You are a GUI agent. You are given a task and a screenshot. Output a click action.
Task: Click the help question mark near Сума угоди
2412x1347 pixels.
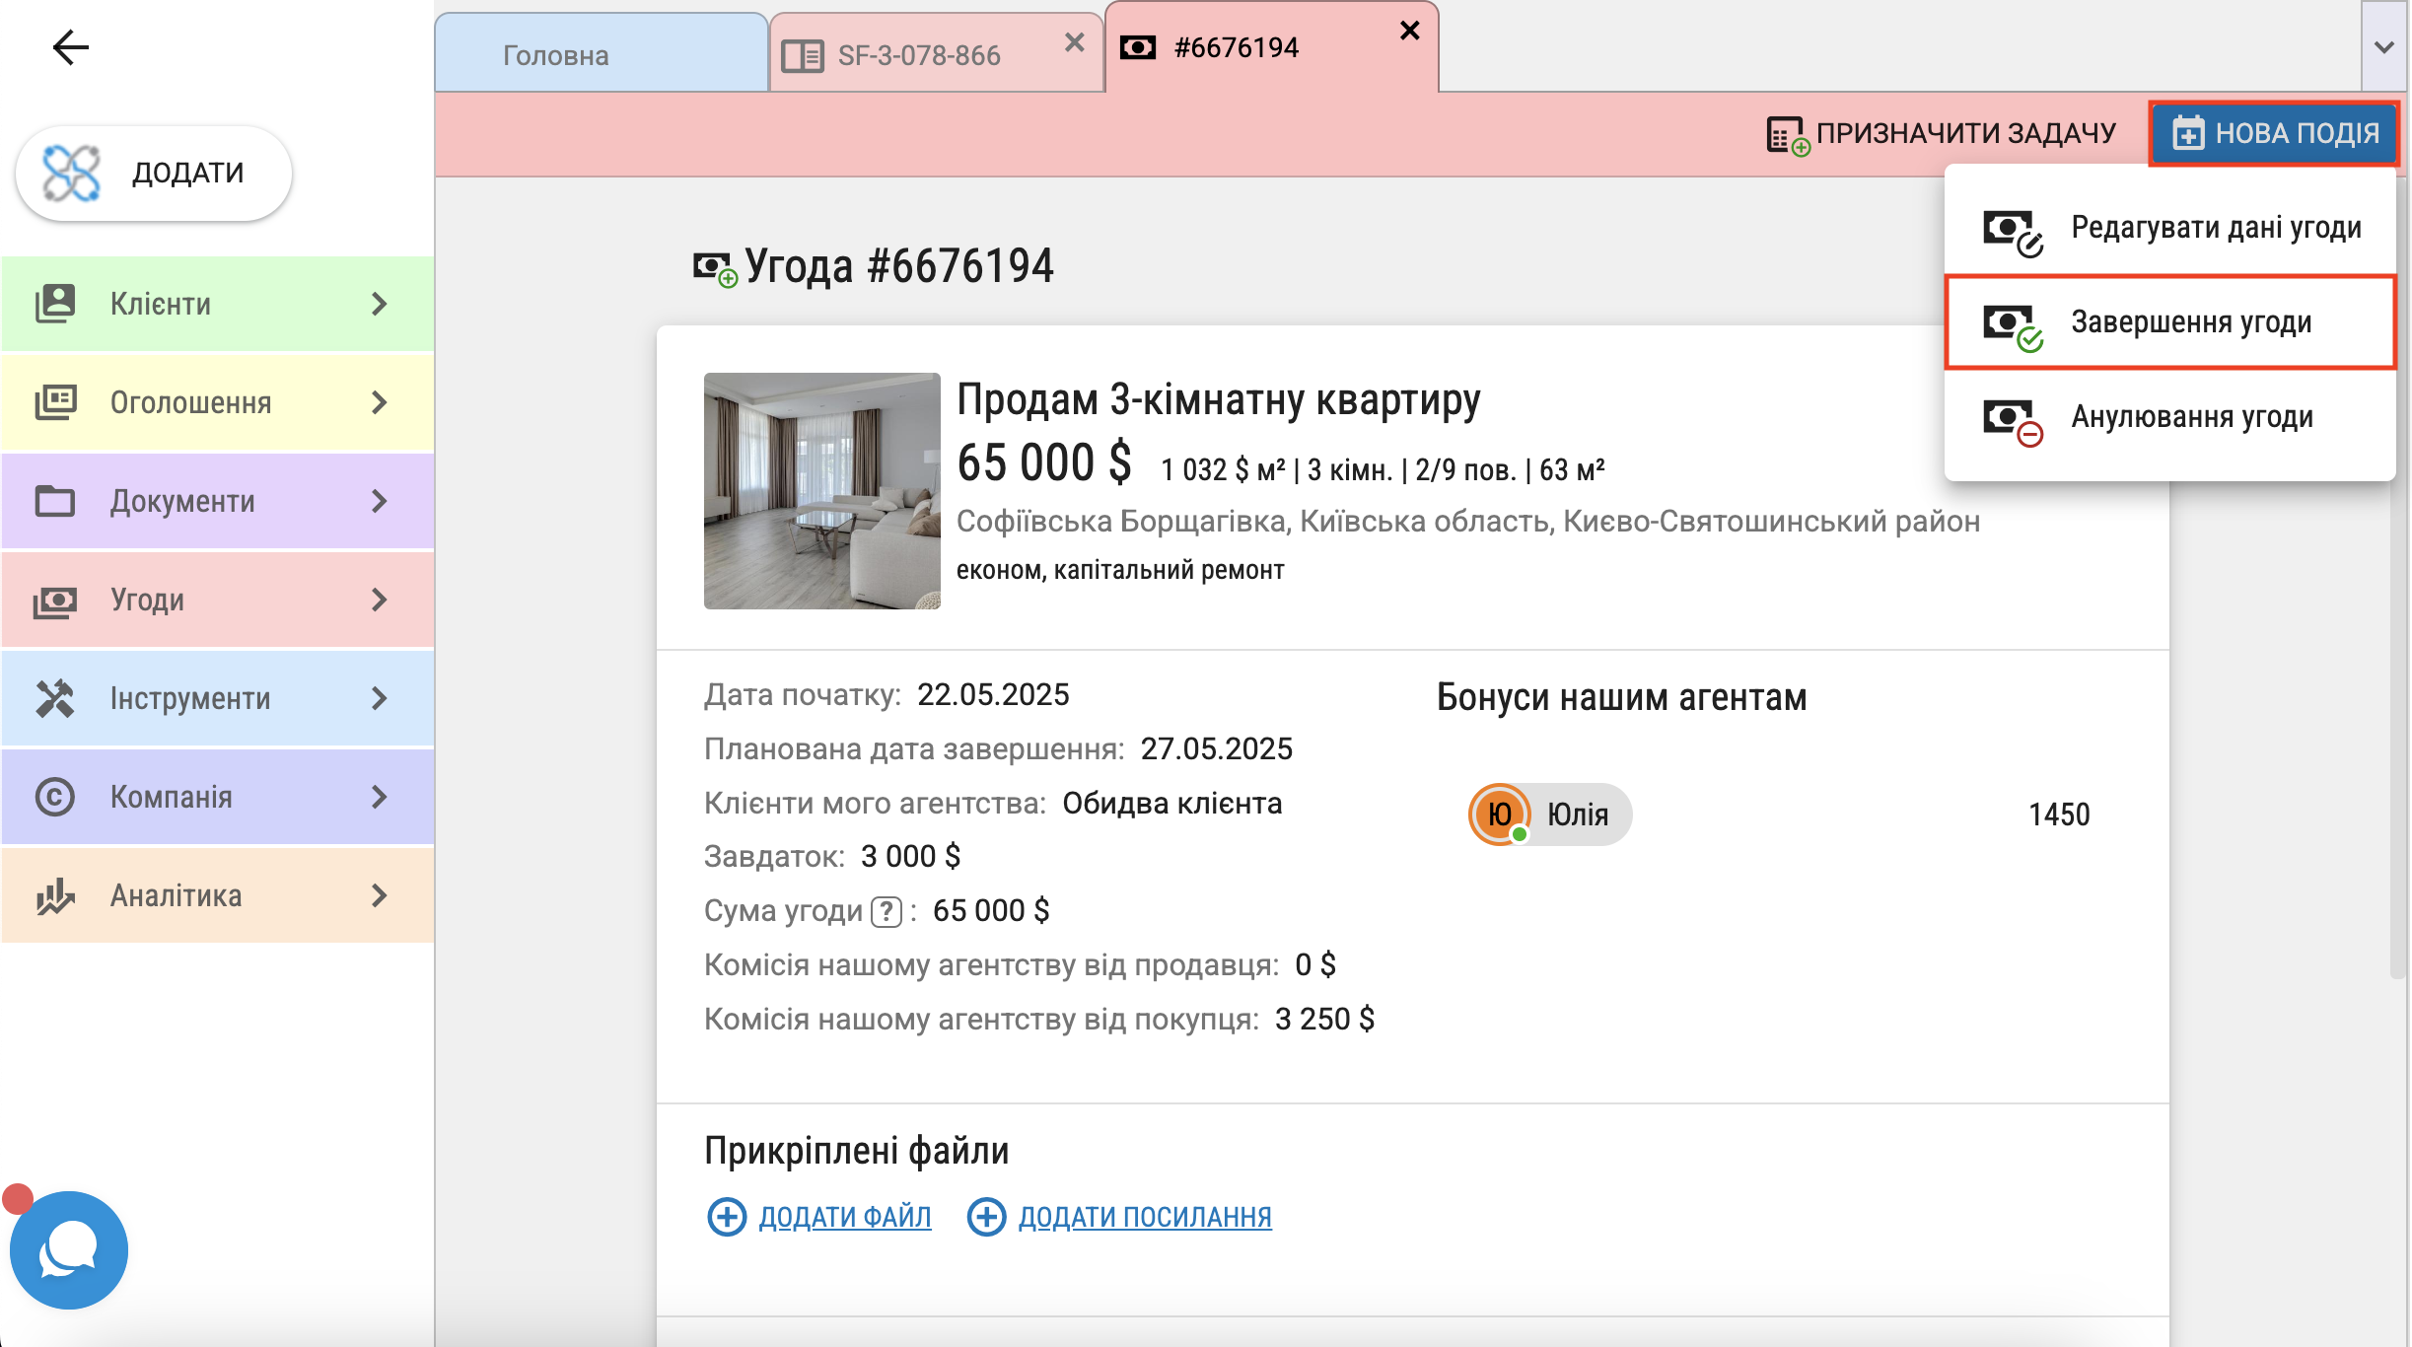(887, 911)
